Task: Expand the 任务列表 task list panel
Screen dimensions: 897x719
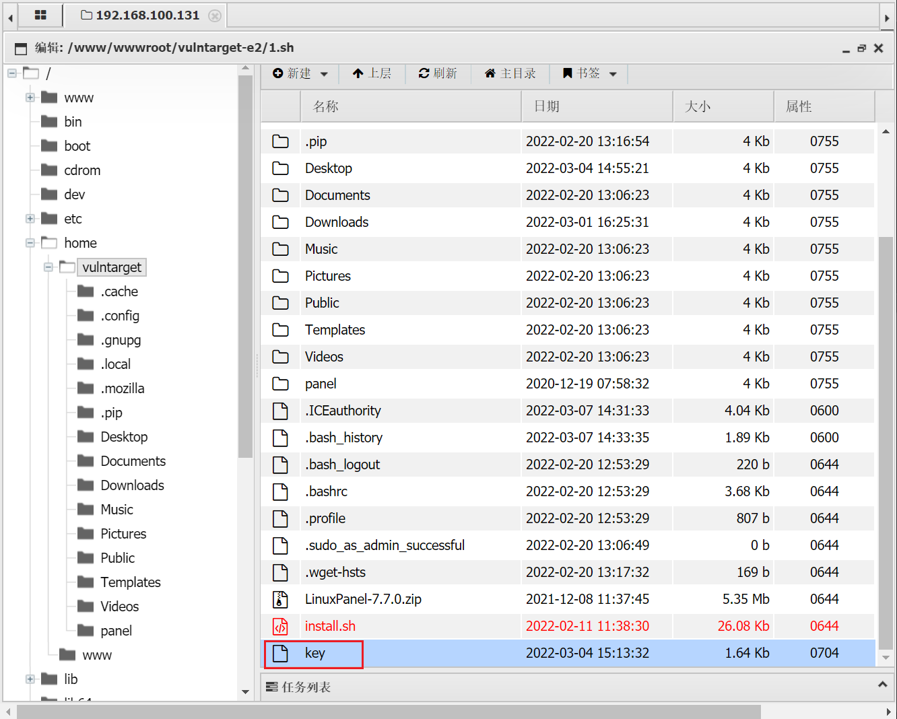Action: (x=882, y=685)
